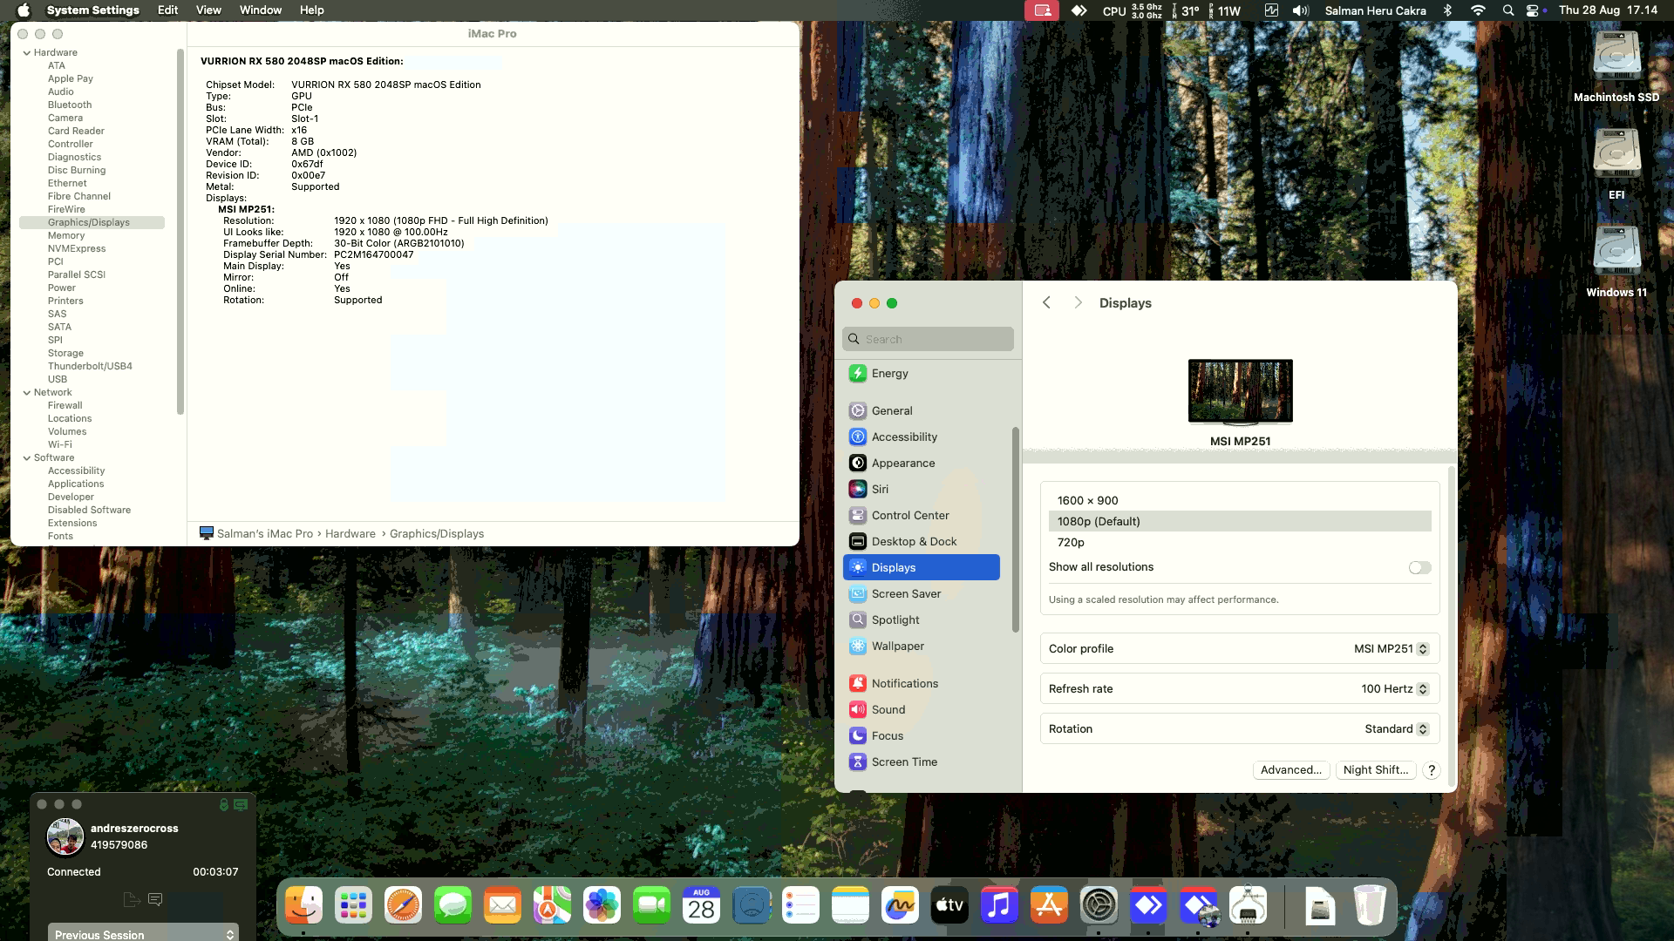The height and width of the screenshot is (941, 1674).
Task: Click the Accessibility icon in settings sidebar
Action: (x=858, y=437)
